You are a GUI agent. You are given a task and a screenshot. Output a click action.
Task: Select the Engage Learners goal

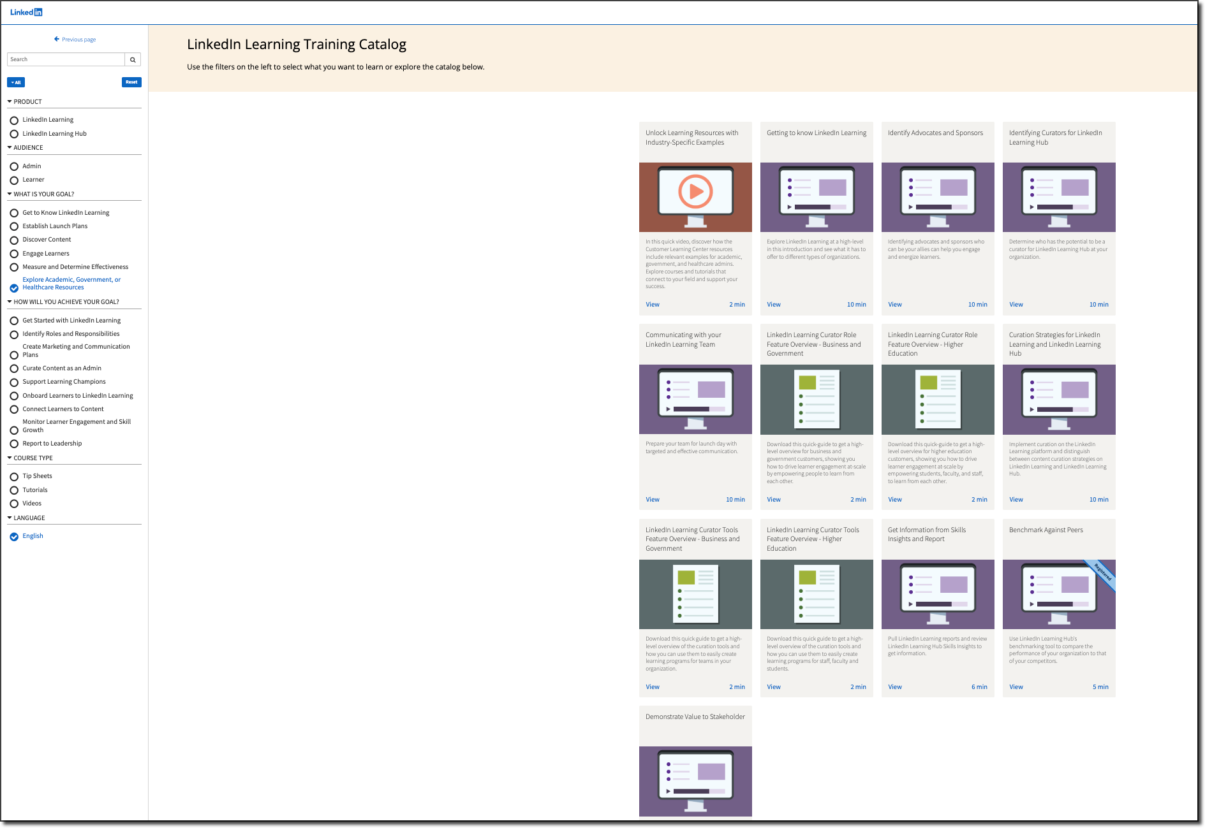click(x=14, y=254)
